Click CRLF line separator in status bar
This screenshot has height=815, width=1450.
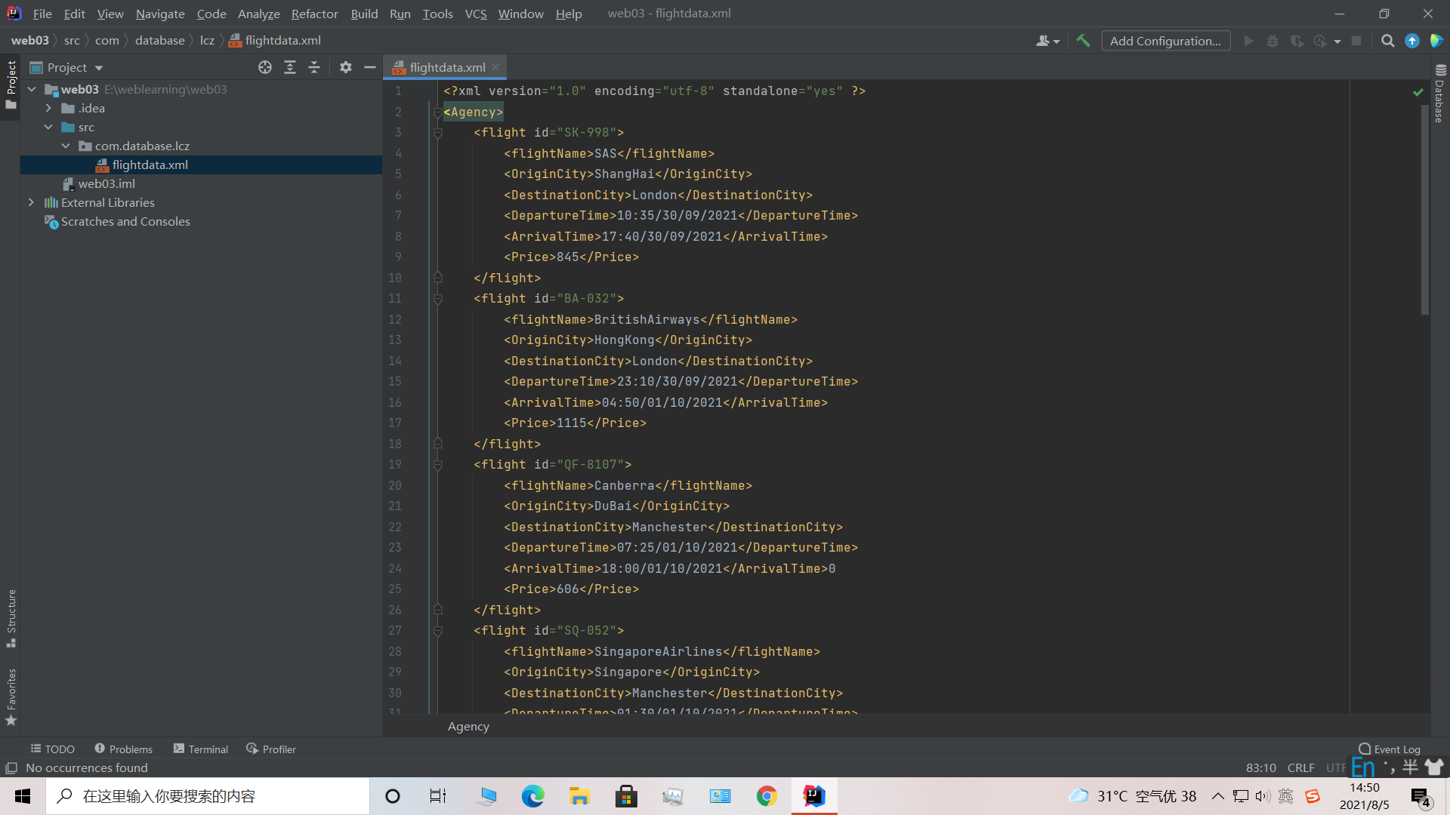click(x=1300, y=767)
